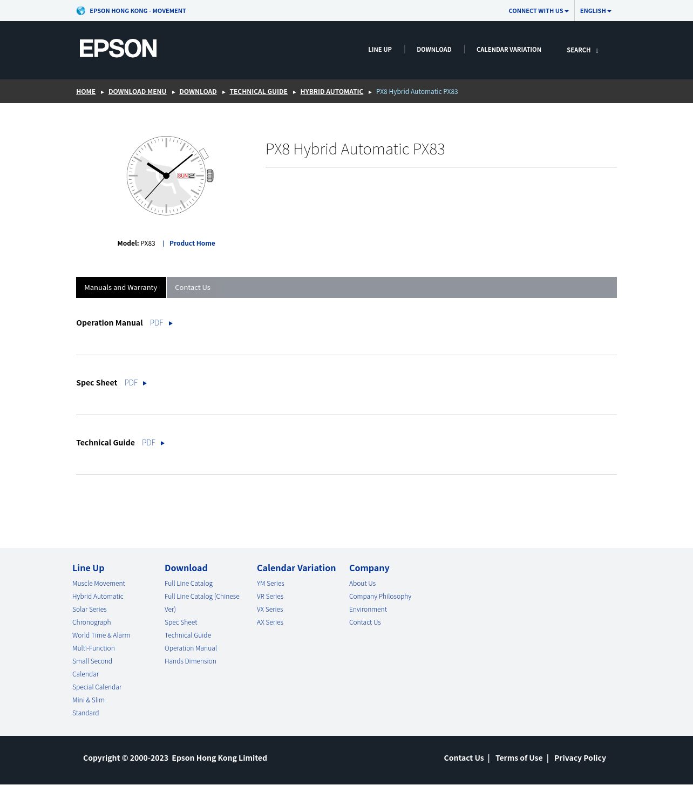
Task: Open Hybrid Automatic footer link
Action: [98, 597]
